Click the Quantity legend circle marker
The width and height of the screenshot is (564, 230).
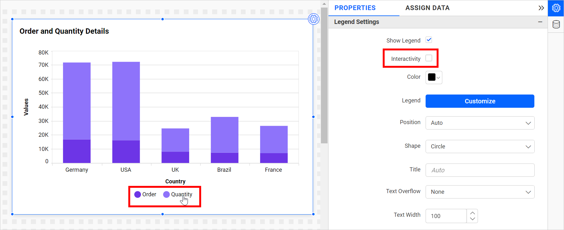point(166,194)
